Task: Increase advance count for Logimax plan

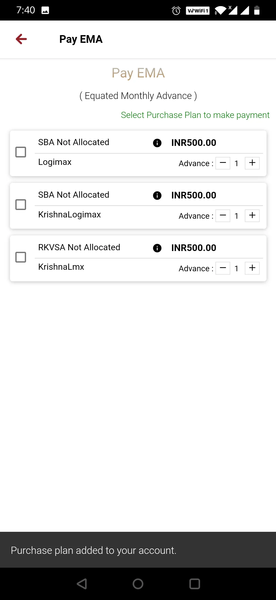Action: 252,163
